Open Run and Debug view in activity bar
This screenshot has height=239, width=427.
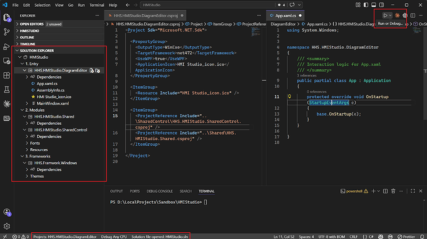point(7,46)
